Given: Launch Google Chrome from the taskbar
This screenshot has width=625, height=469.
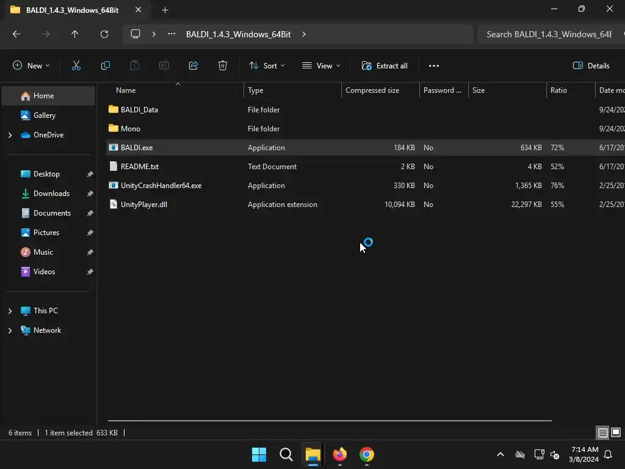Looking at the screenshot, I should coord(367,454).
